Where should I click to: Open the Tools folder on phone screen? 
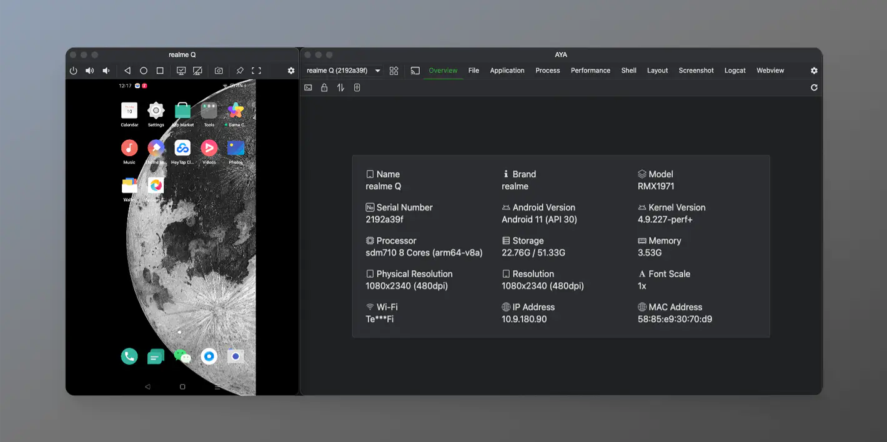pos(209,114)
